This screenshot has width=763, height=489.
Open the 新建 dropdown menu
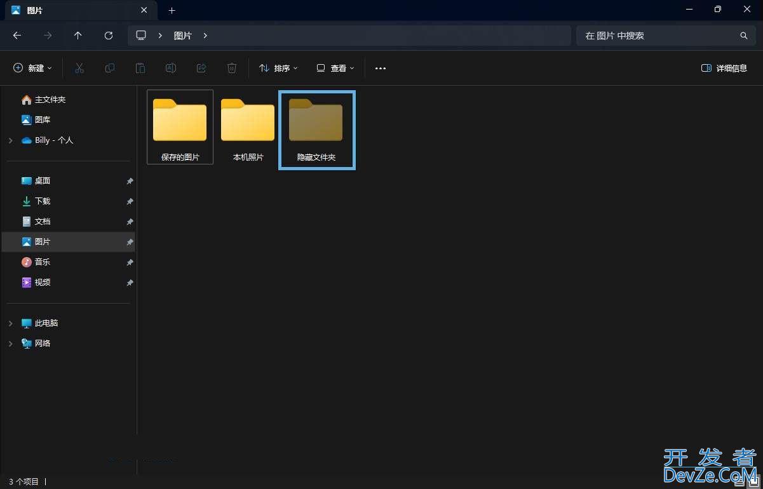pos(32,68)
